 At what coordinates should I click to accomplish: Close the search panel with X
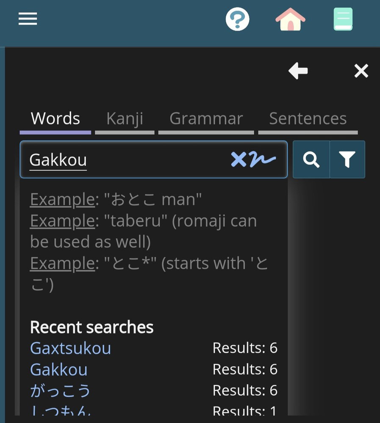(361, 71)
